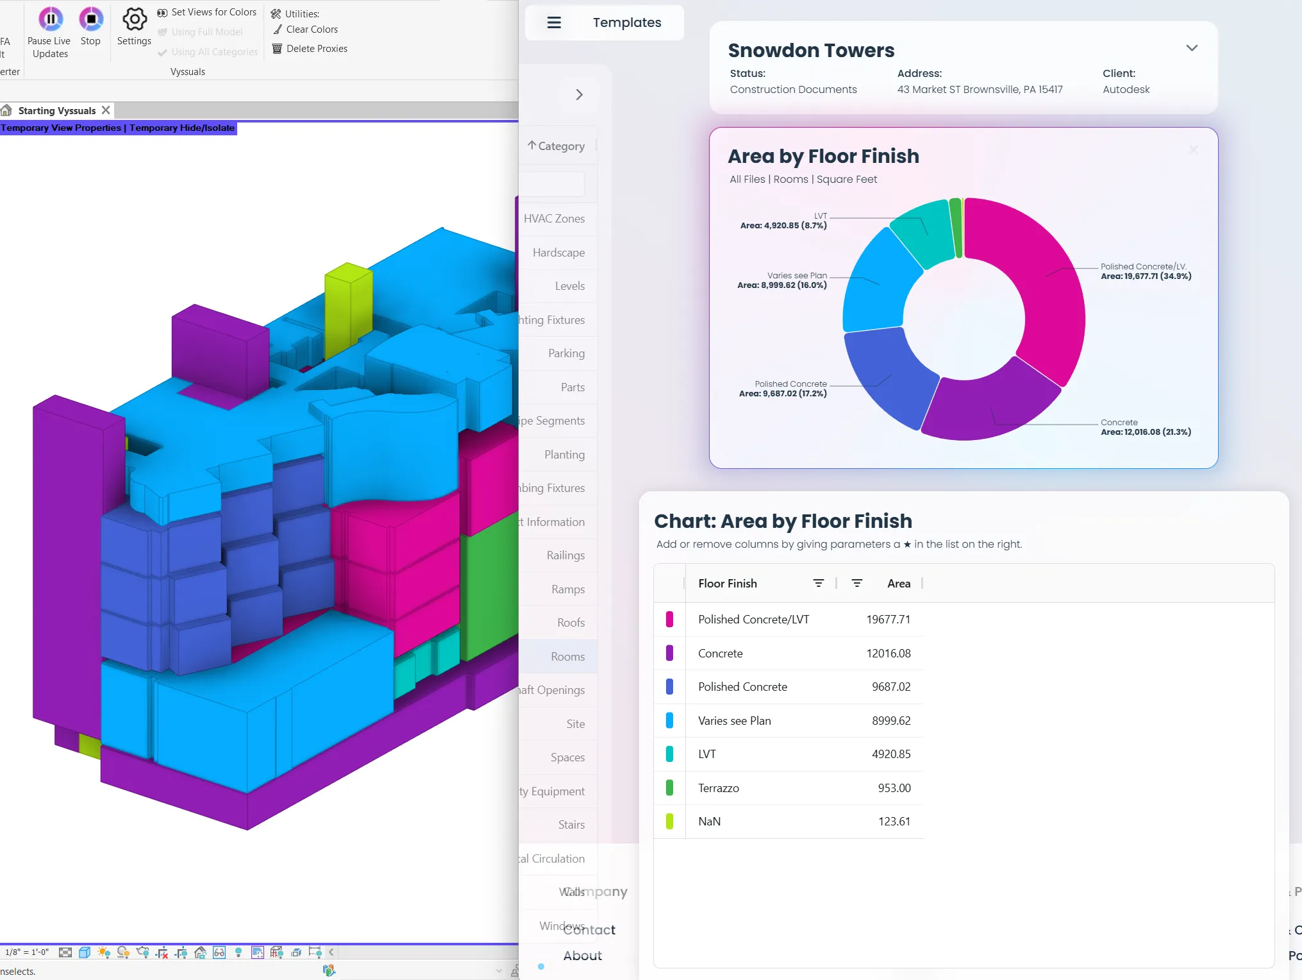Click Pause Live Updates icon
The width and height of the screenshot is (1302, 980).
50,19
